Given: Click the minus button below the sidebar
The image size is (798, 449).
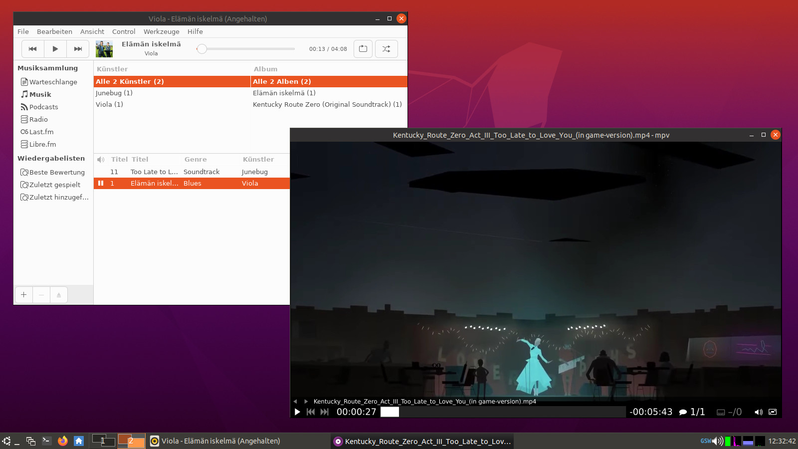Looking at the screenshot, I should pyautogui.click(x=41, y=295).
